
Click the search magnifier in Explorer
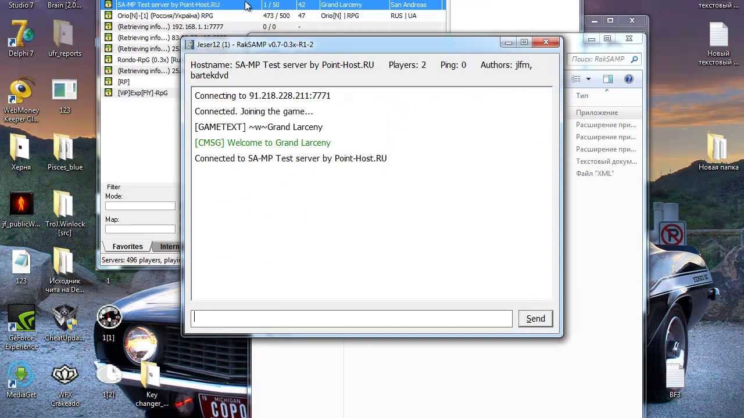pyautogui.click(x=634, y=59)
